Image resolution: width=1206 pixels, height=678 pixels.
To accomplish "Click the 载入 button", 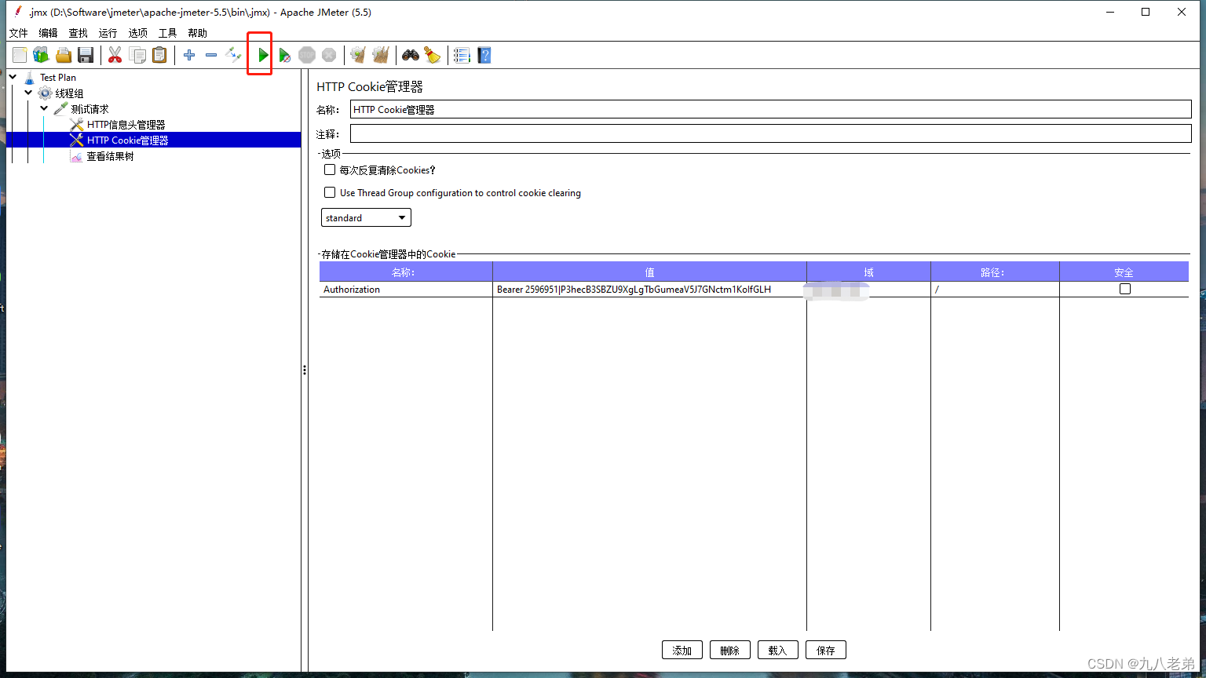I will pos(778,650).
